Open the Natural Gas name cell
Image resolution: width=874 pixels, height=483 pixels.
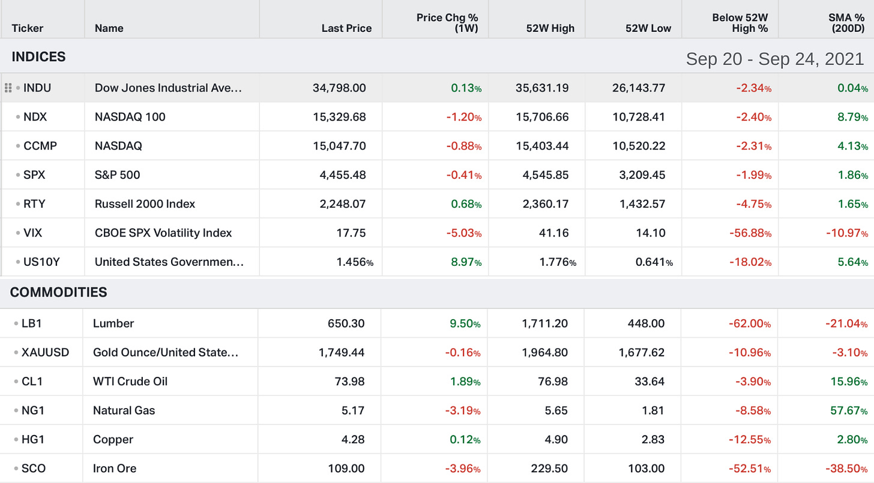(x=124, y=410)
